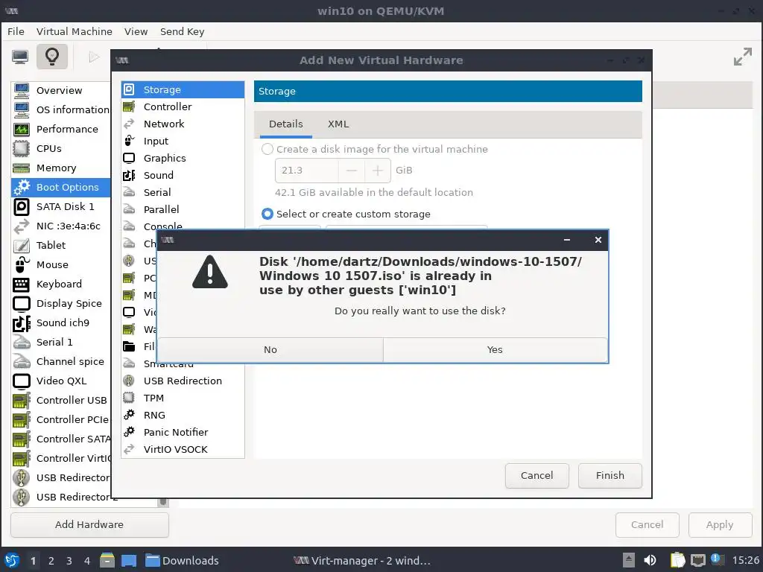
Task: Click the 21.3 GiB size input field
Action: [307, 171]
